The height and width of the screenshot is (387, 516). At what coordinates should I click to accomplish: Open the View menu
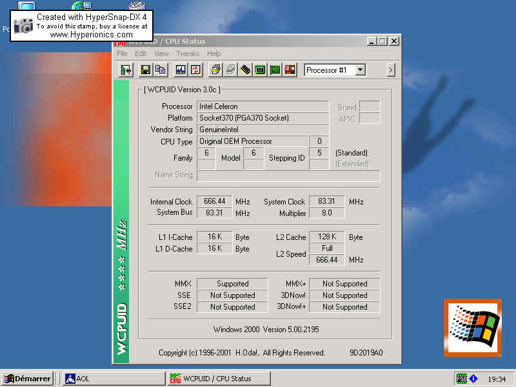tap(161, 54)
